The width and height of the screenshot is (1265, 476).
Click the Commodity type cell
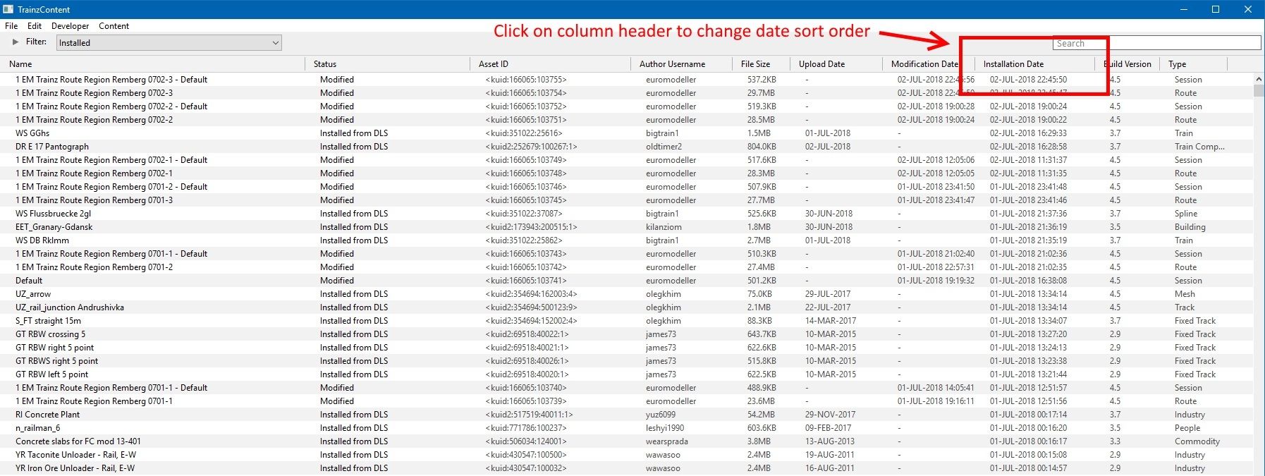[1197, 441]
